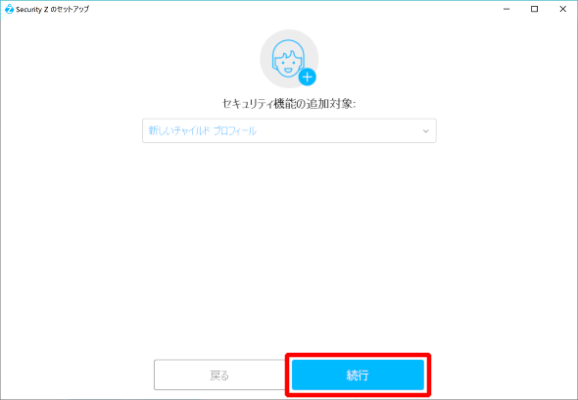
Task: Close the Security Z setup window
Action: [563, 9]
